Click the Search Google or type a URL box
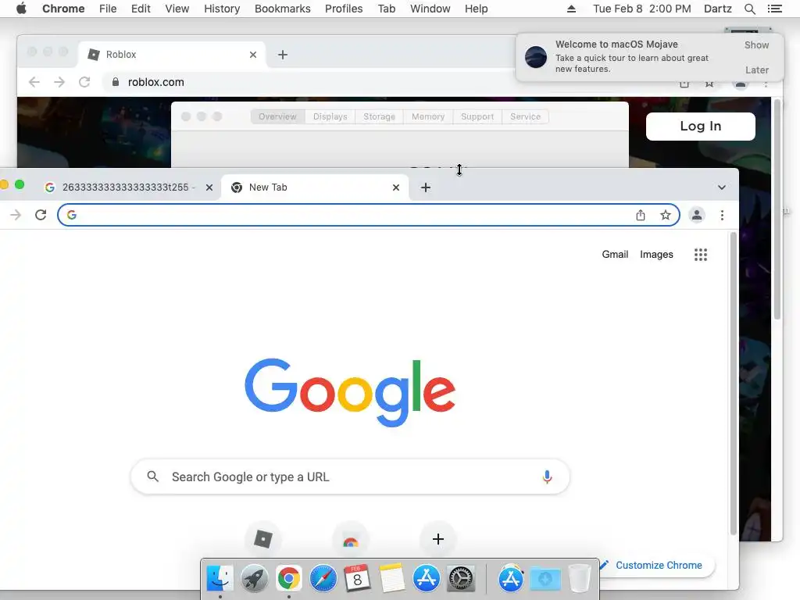The height and width of the screenshot is (600, 800). click(x=350, y=477)
